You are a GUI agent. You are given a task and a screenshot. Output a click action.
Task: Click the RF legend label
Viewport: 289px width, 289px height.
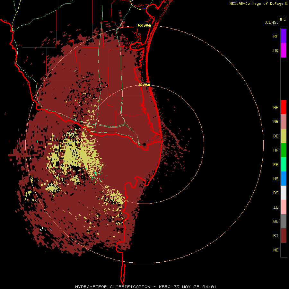point(276,36)
